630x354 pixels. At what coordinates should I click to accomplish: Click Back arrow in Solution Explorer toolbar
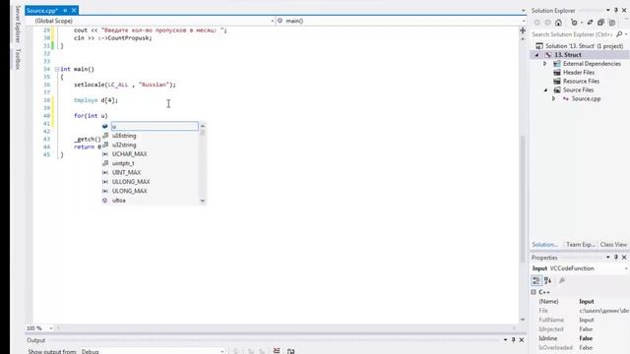tap(537, 23)
